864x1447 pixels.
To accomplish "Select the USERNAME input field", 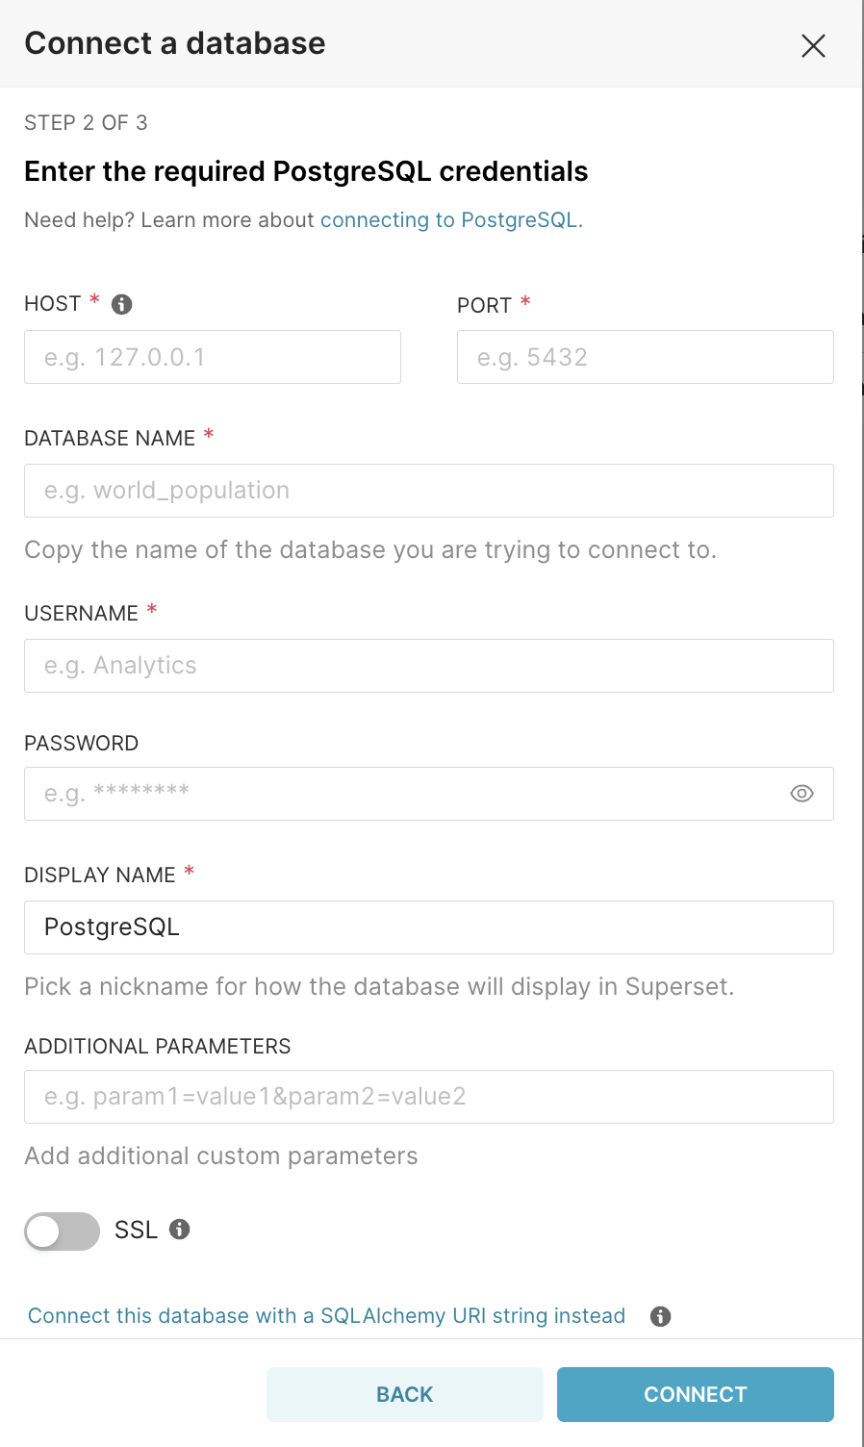I will pyautogui.click(x=429, y=666).
